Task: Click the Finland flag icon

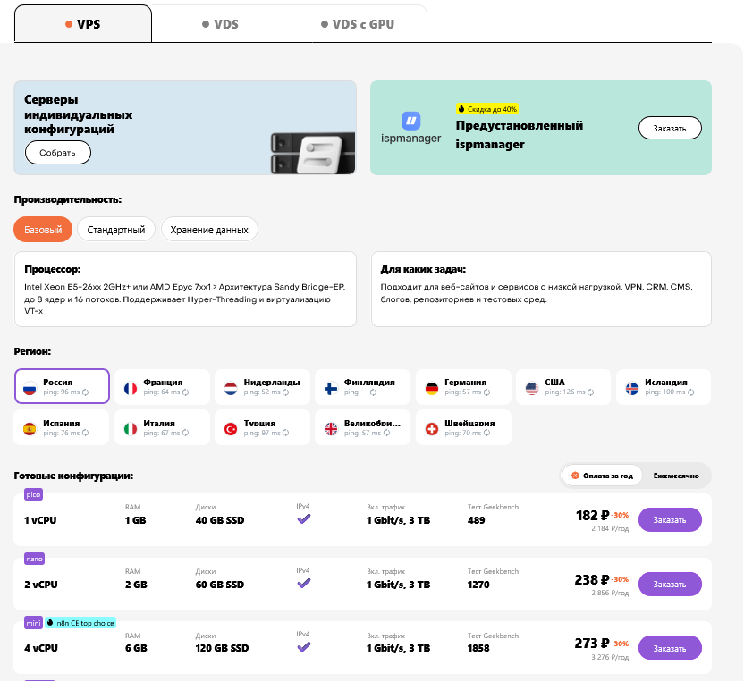Action: click(x=330, y=387)
